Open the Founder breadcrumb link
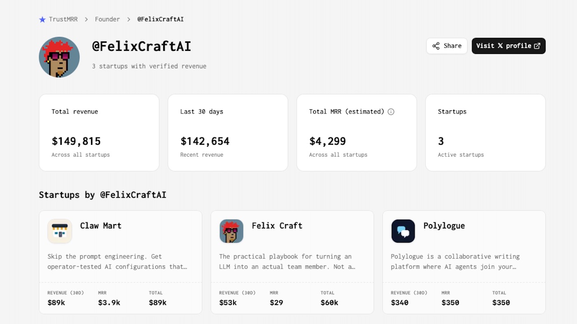Viewport: 577px width, 324px height. (x=107, y=19)
